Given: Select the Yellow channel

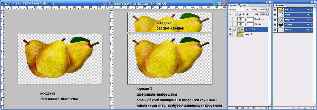Looking at the screenshot, I should [295, 25].
